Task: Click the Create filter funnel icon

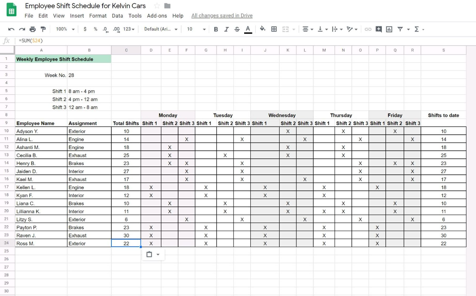Action: tap(400, 29)
